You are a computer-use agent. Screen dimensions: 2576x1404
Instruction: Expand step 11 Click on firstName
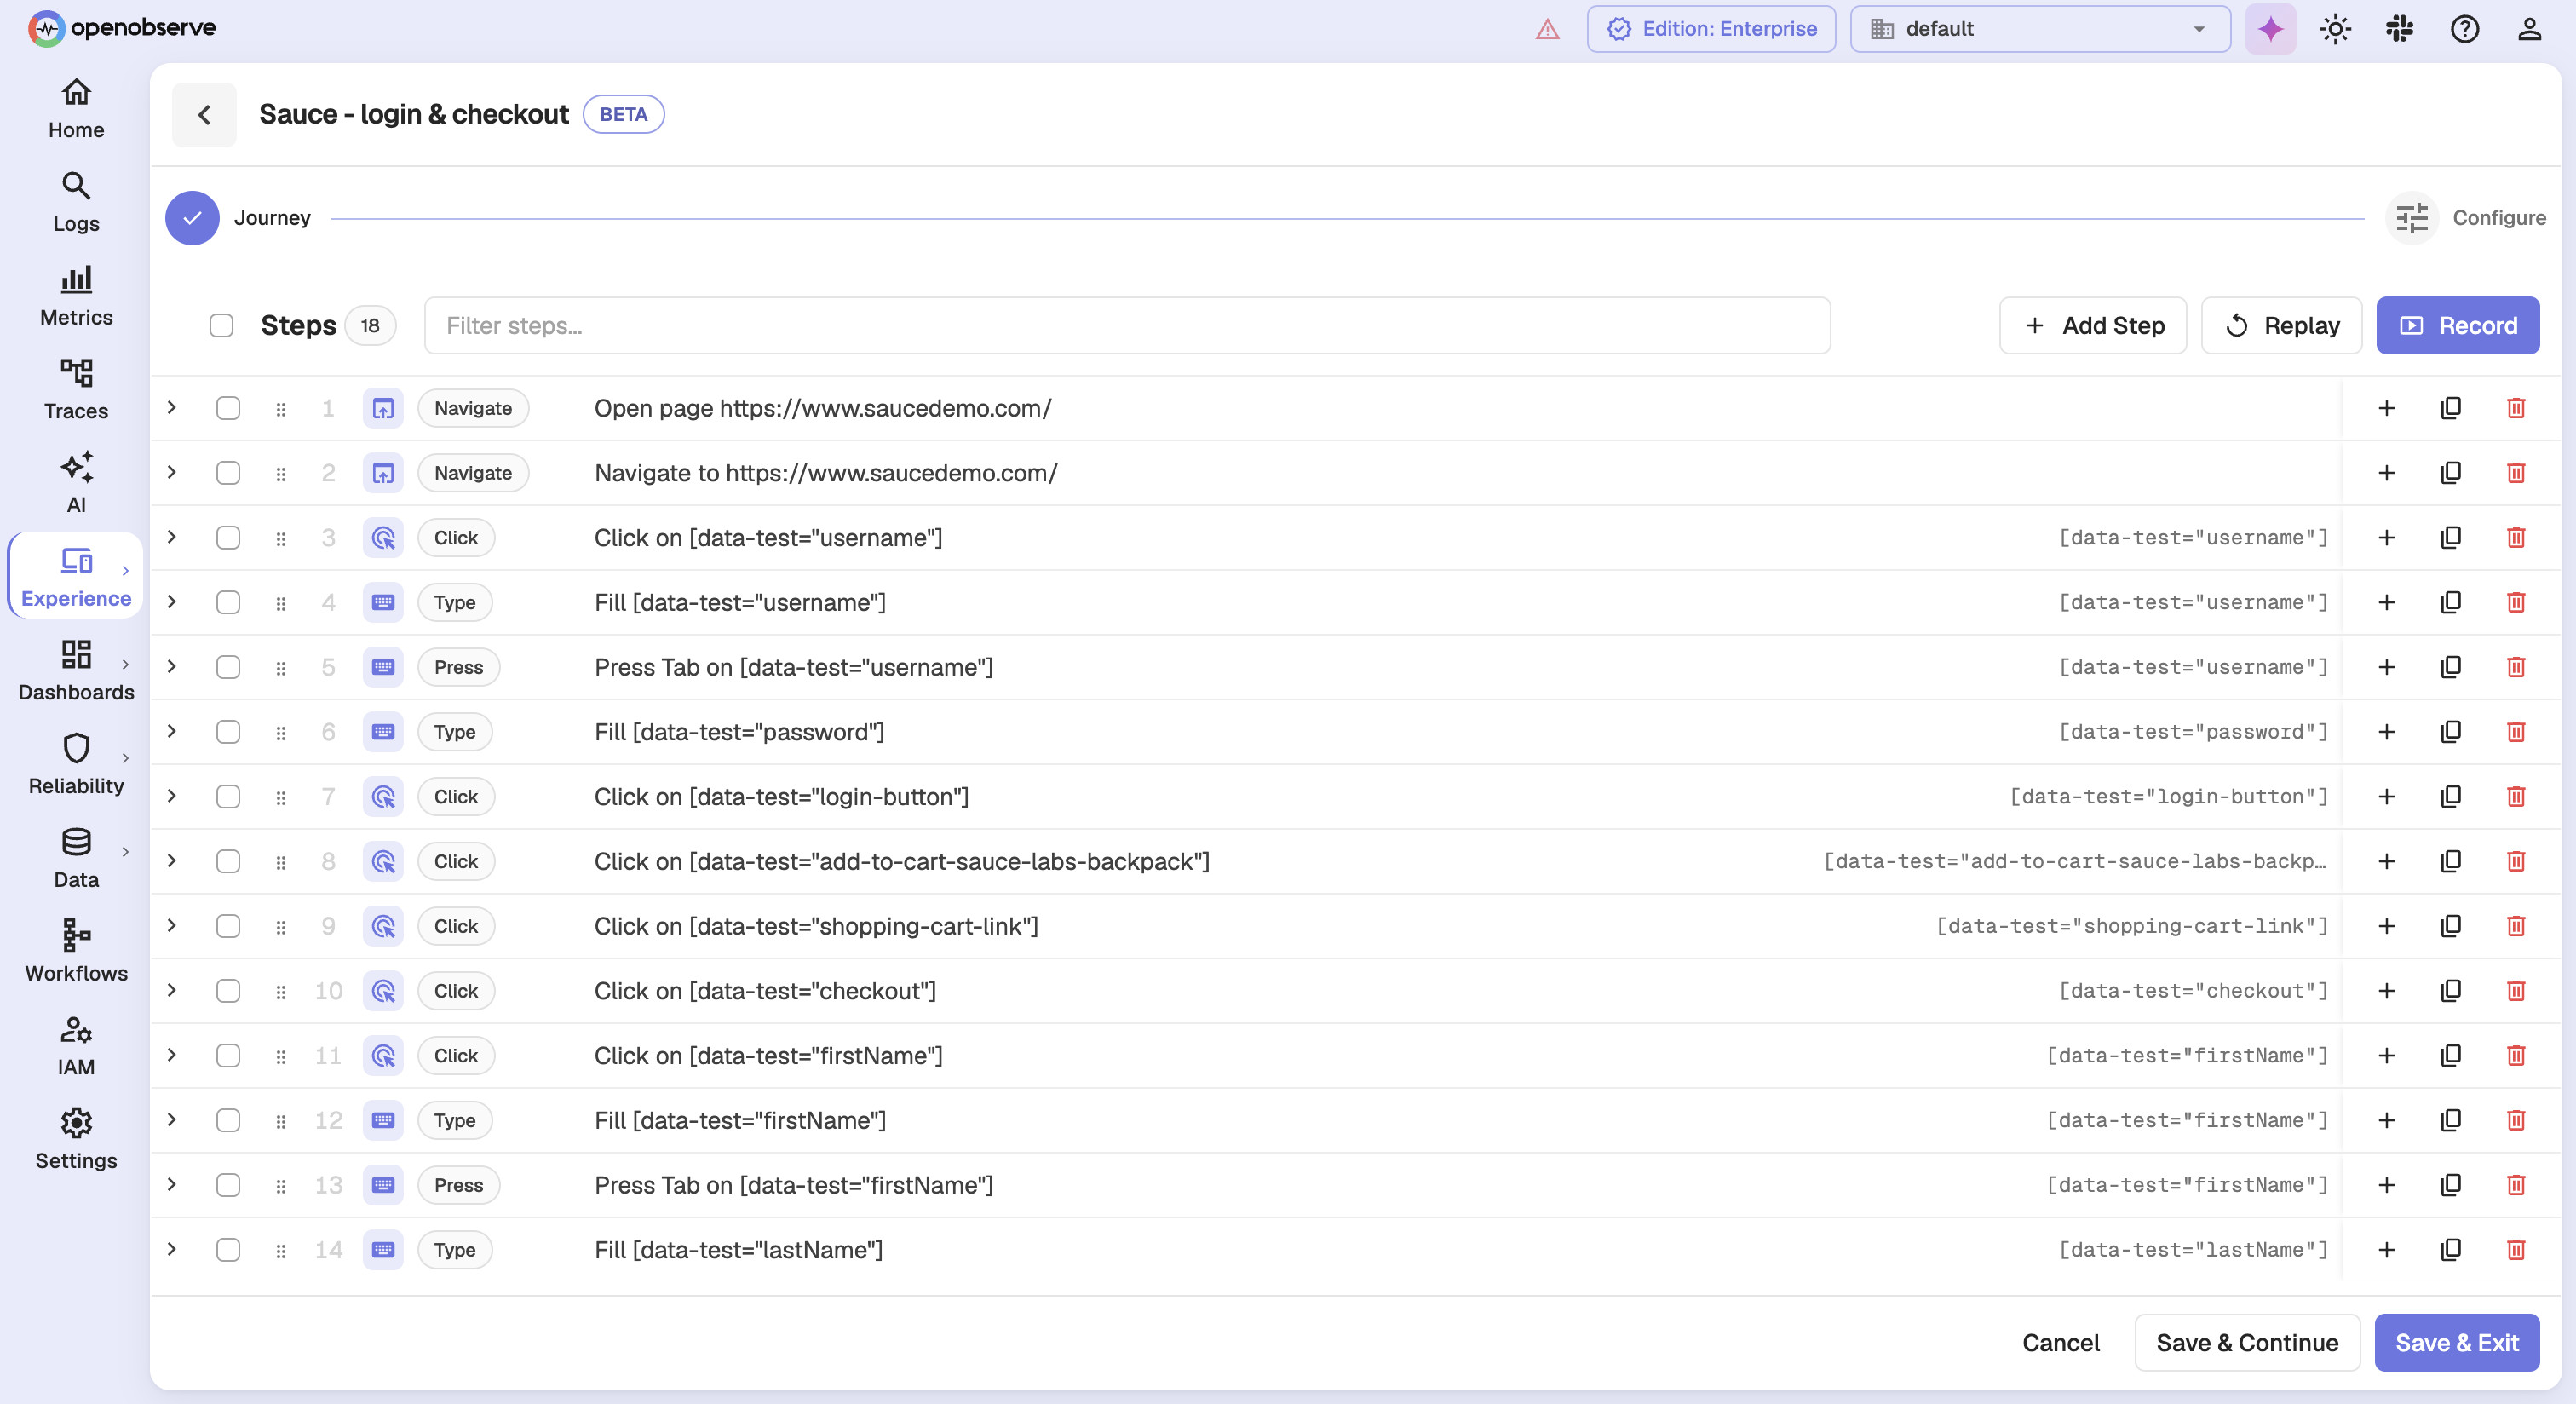click(x=172, y=1056)
